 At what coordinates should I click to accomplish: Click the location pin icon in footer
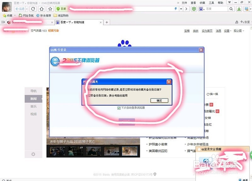(x=155, y=174)
